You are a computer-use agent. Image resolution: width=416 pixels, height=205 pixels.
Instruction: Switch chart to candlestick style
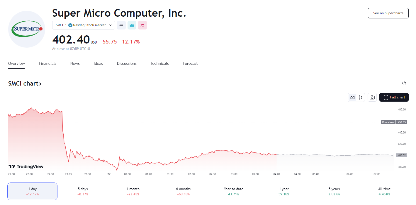click(x=361, y=98)
